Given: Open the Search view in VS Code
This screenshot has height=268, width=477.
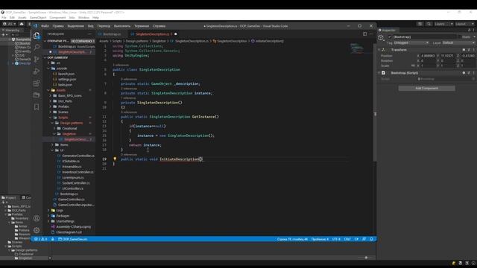Looking at the screenshot, I should coord(37,47).
